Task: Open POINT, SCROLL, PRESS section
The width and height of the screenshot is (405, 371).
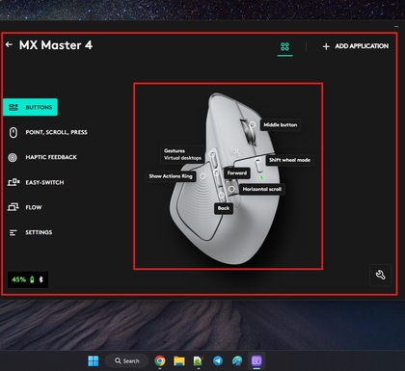Action: click(56, 132)
